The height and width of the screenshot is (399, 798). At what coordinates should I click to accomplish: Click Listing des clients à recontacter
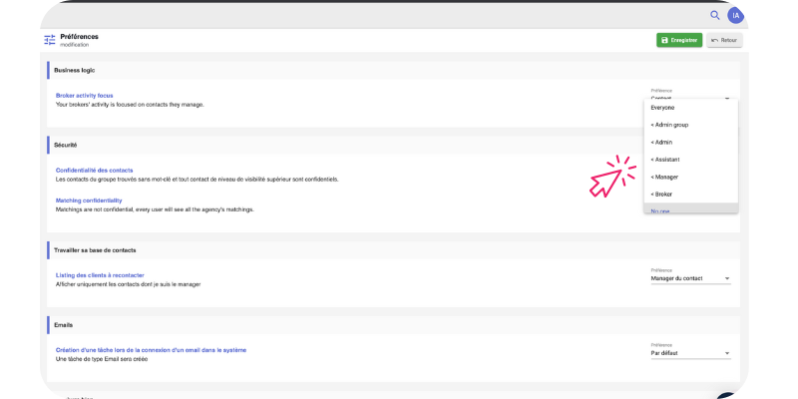point(100,275)
